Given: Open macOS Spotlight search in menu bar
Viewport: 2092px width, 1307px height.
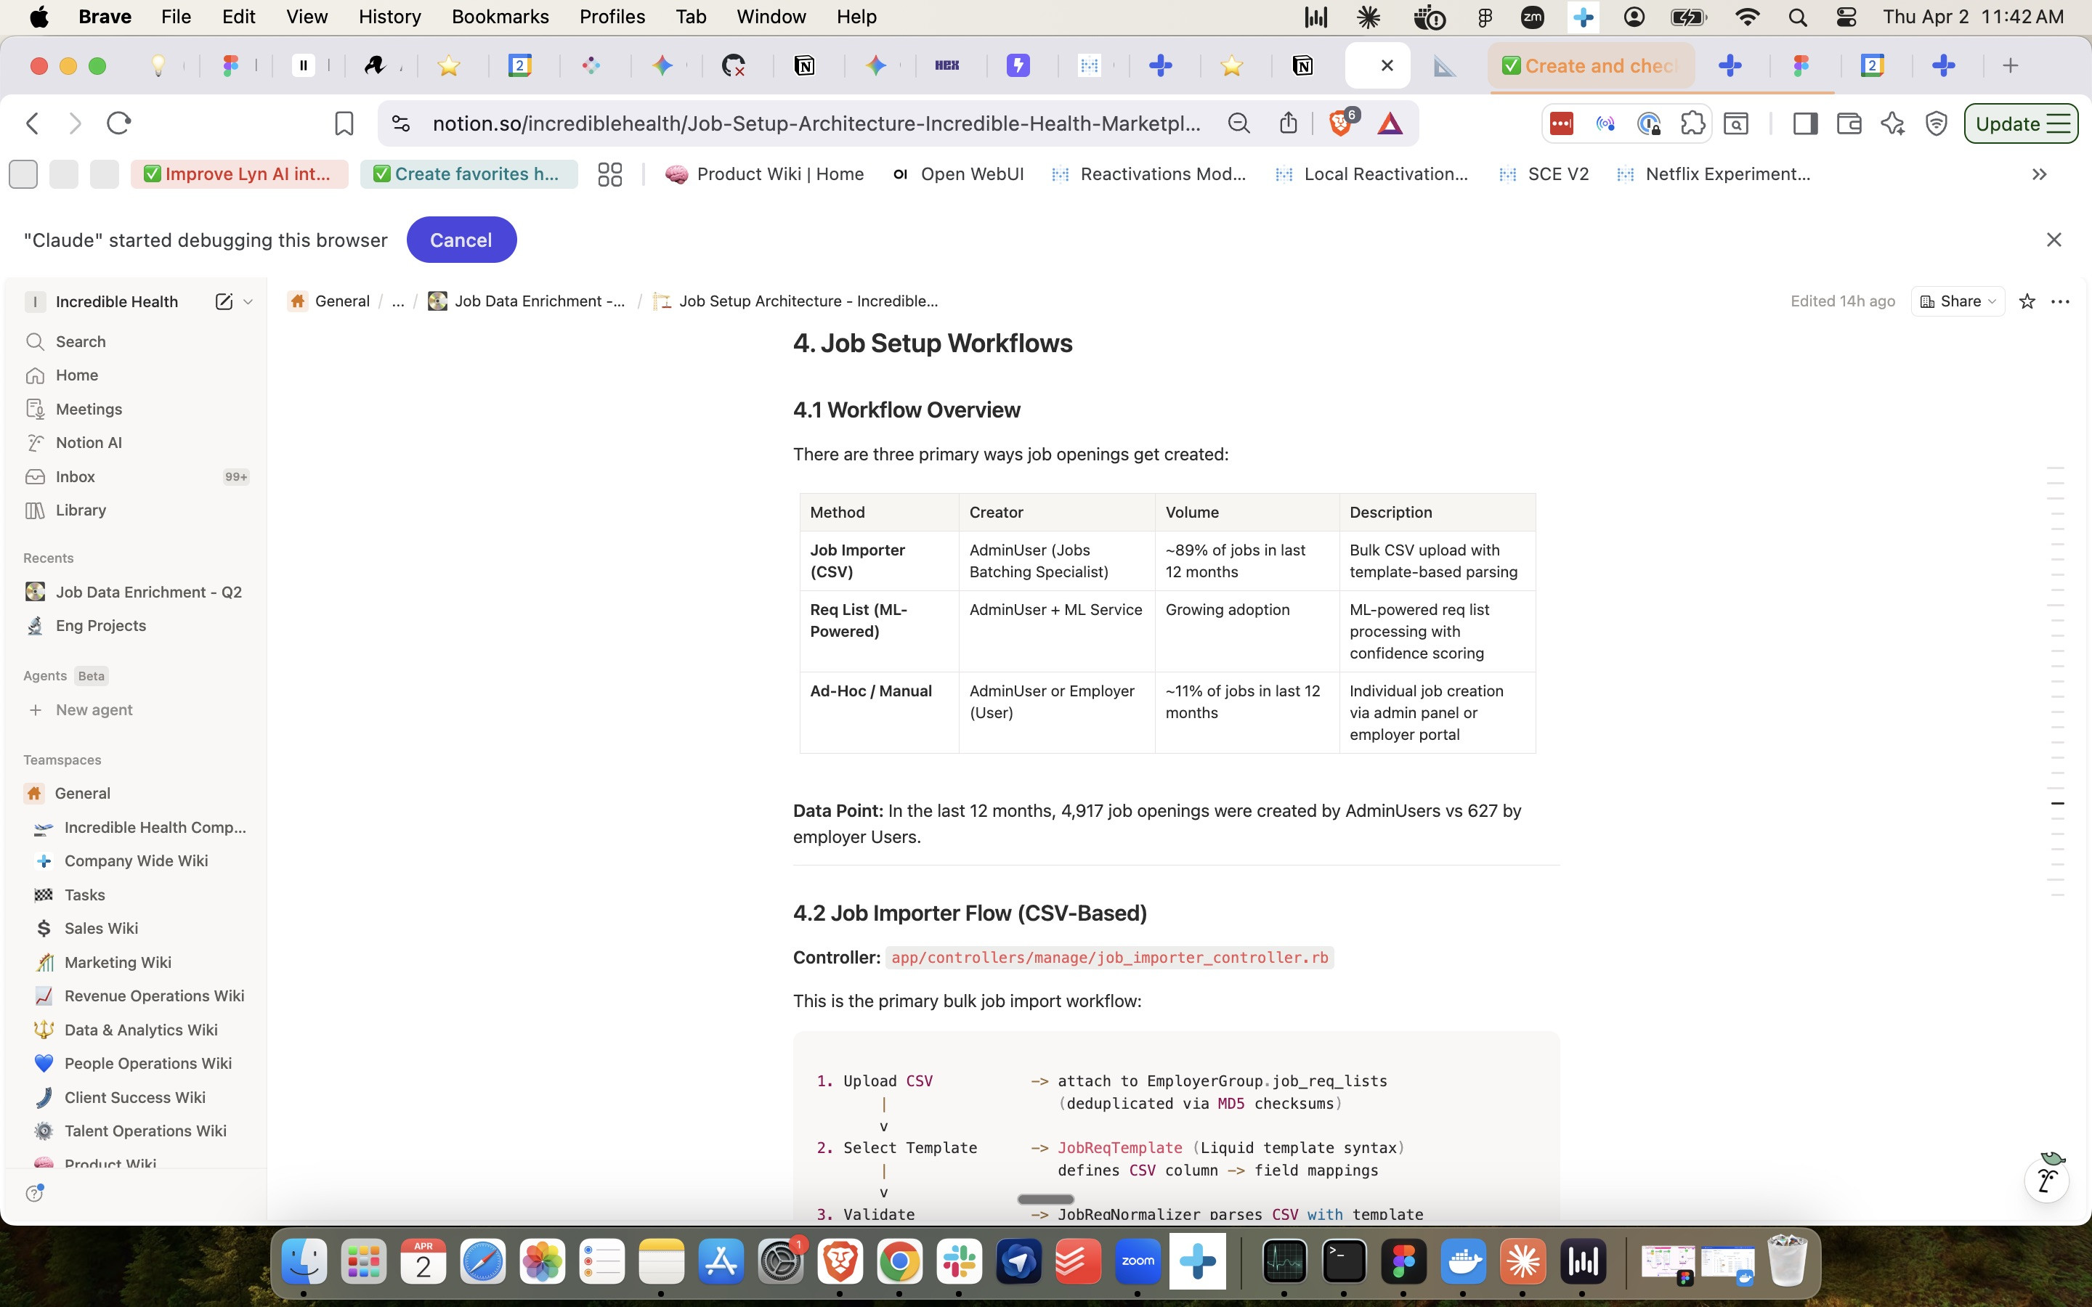Looking at the screenshot, I should tap(1797, 17).
